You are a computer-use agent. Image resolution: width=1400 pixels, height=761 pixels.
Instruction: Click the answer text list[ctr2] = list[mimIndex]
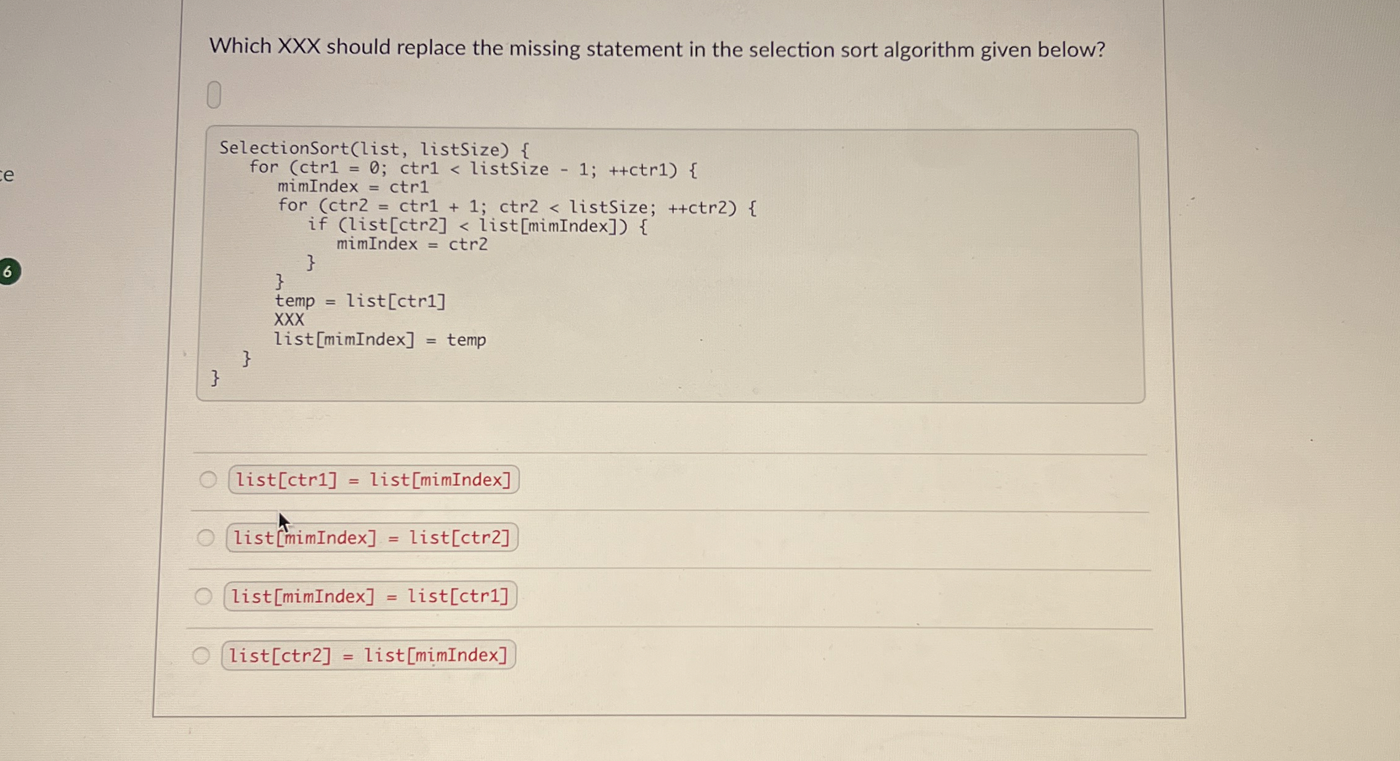(x=367, y=656)
